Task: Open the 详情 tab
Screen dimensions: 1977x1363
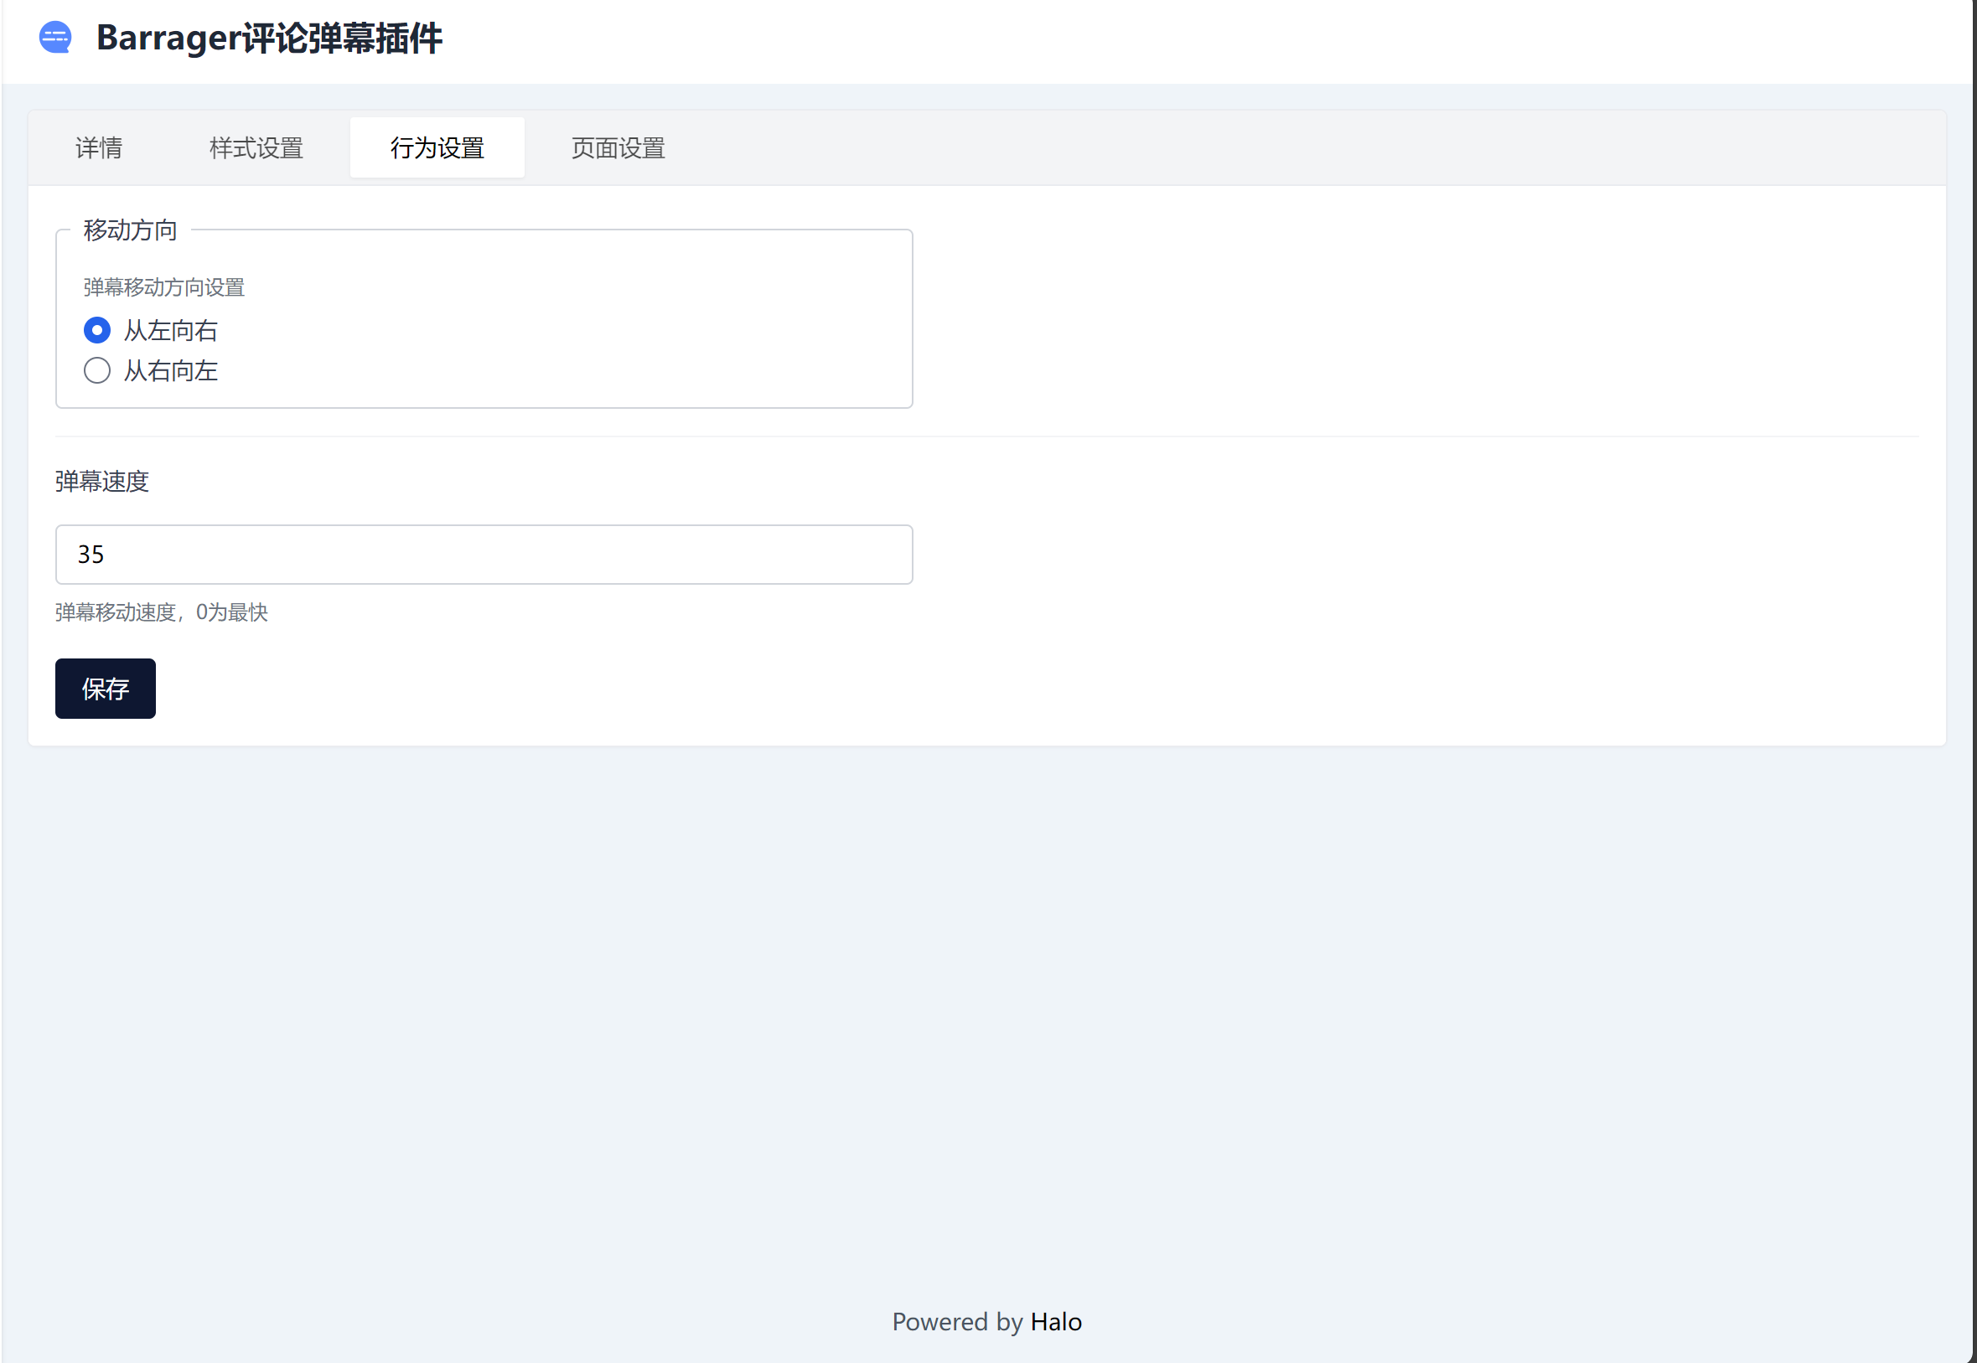Action: point(99,147)
